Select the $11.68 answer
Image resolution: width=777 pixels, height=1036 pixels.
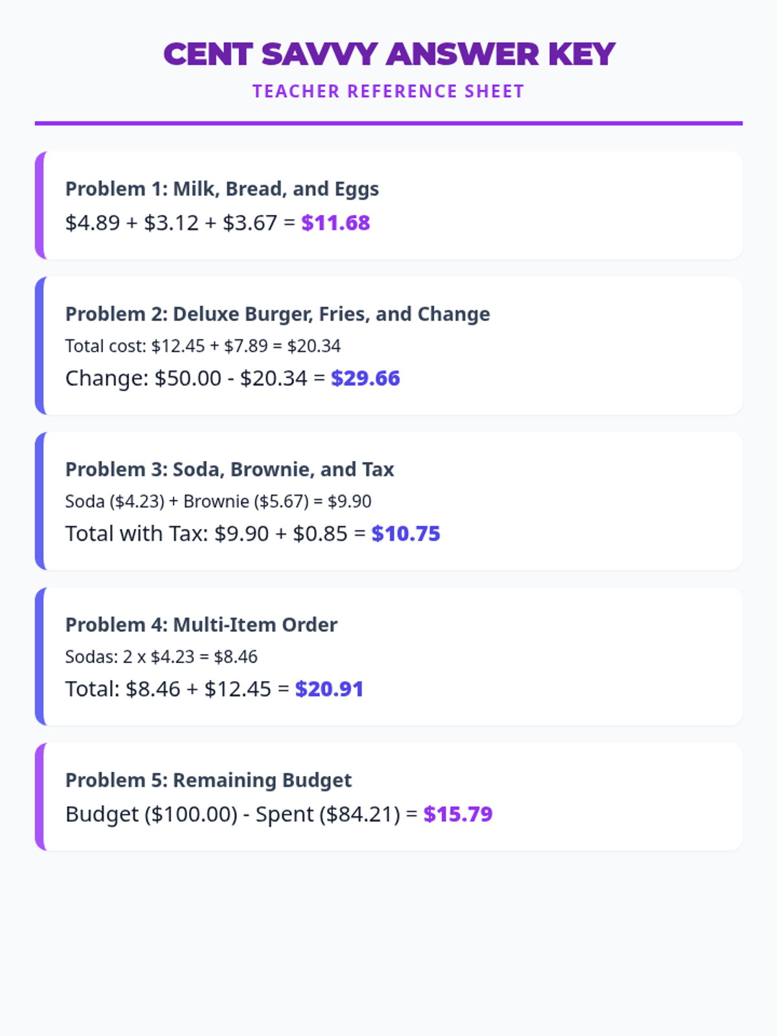coord(335,223)
